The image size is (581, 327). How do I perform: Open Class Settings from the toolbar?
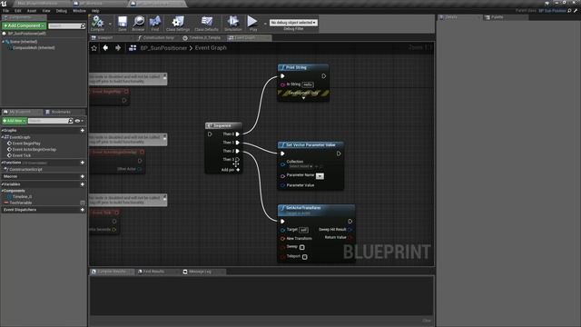pyautogui.click(x=178, y=22)
